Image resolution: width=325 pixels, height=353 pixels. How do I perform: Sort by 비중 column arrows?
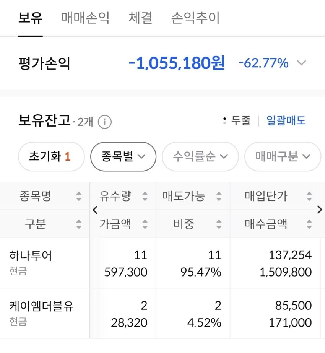[219, 224]
